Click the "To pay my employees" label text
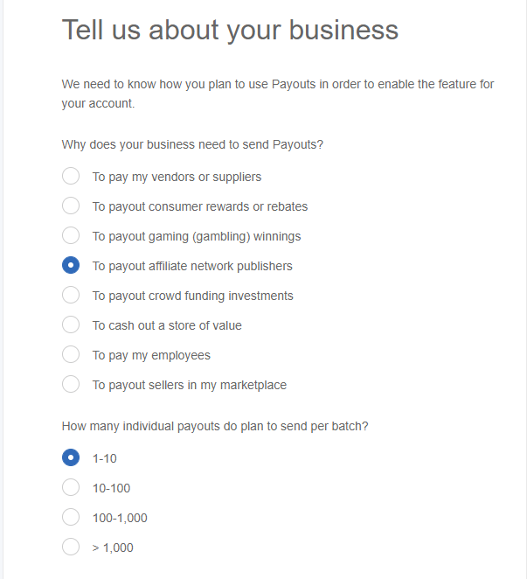The width and height of the screenshot is (527, 579). [x=151, y=355]
